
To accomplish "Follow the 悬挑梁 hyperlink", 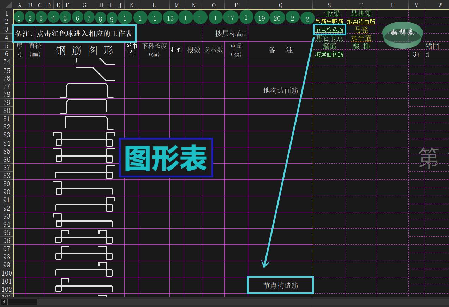I will pyautogui.click(x=361, y=13).
